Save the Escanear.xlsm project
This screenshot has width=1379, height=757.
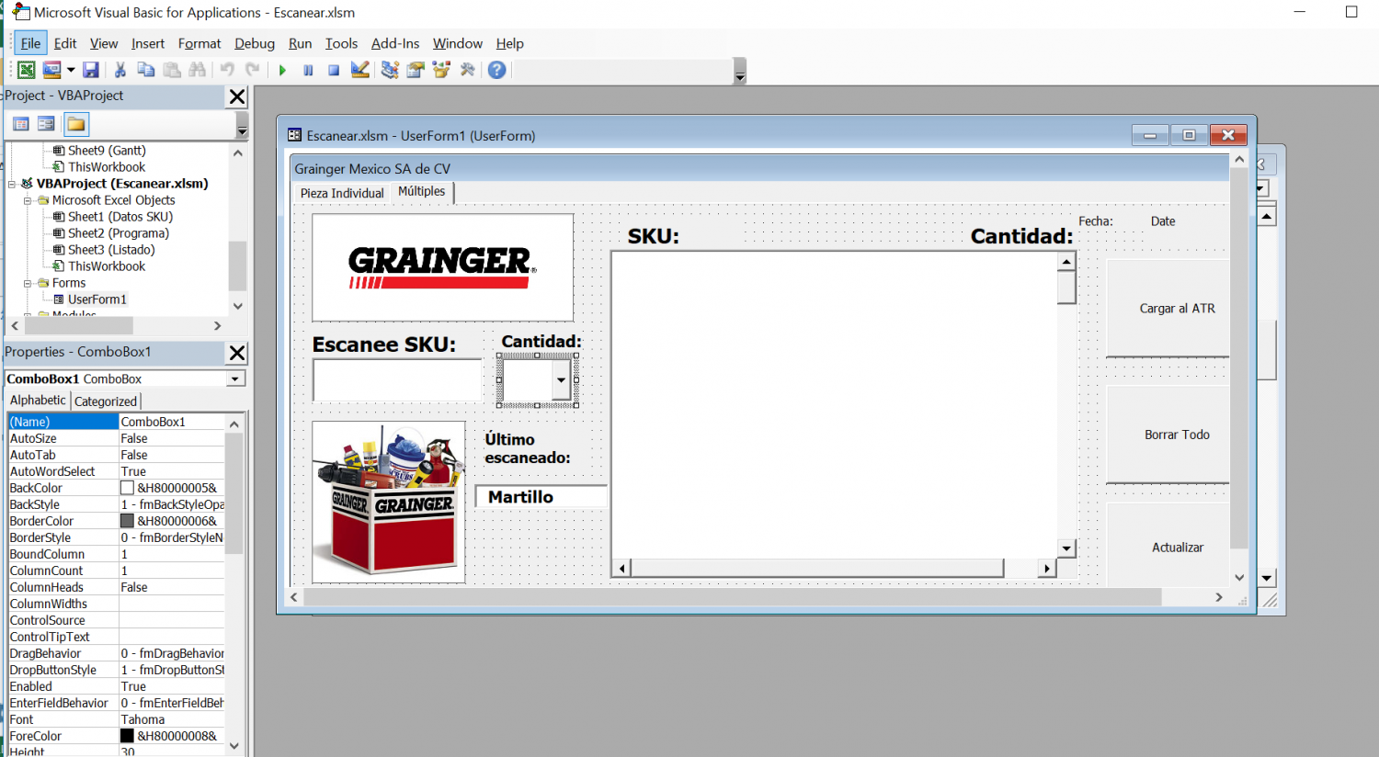pos(90,70)
